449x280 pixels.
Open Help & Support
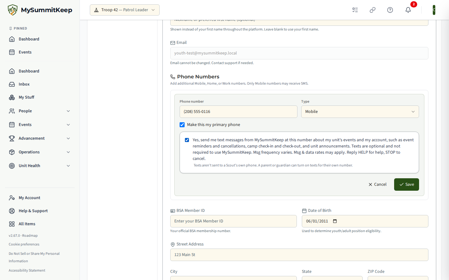coord(40,211)
